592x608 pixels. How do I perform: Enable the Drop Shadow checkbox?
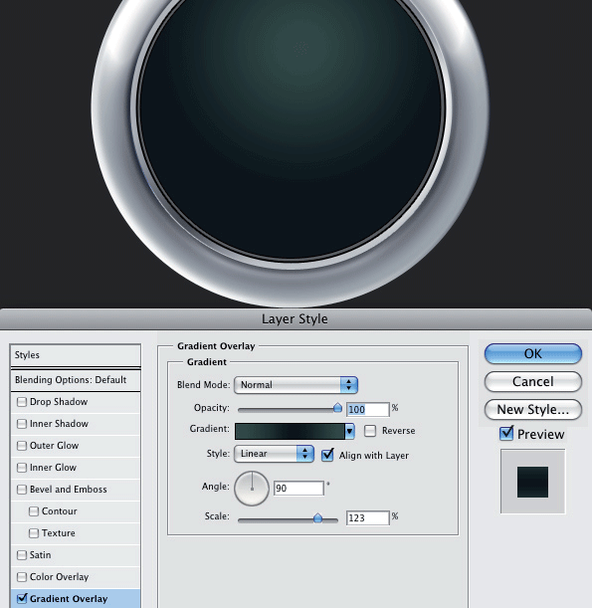click(x=22, y=402)
